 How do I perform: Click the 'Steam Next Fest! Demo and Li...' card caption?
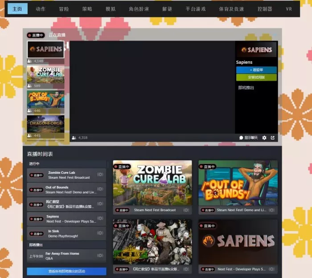pyautogui.click(x=242, y=210)
